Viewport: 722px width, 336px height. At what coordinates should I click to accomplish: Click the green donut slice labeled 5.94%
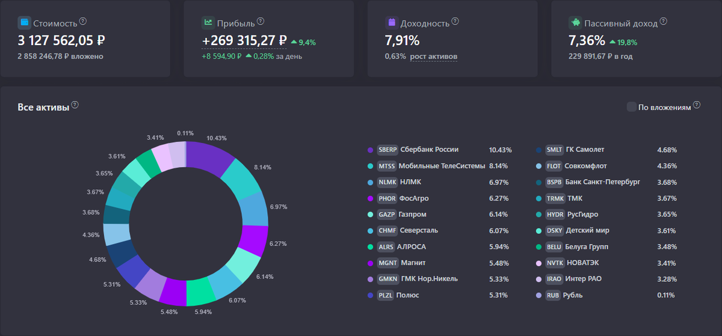(201, 292)
